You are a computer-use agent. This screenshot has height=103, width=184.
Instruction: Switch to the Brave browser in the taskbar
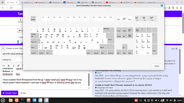(x=28, y=100)
